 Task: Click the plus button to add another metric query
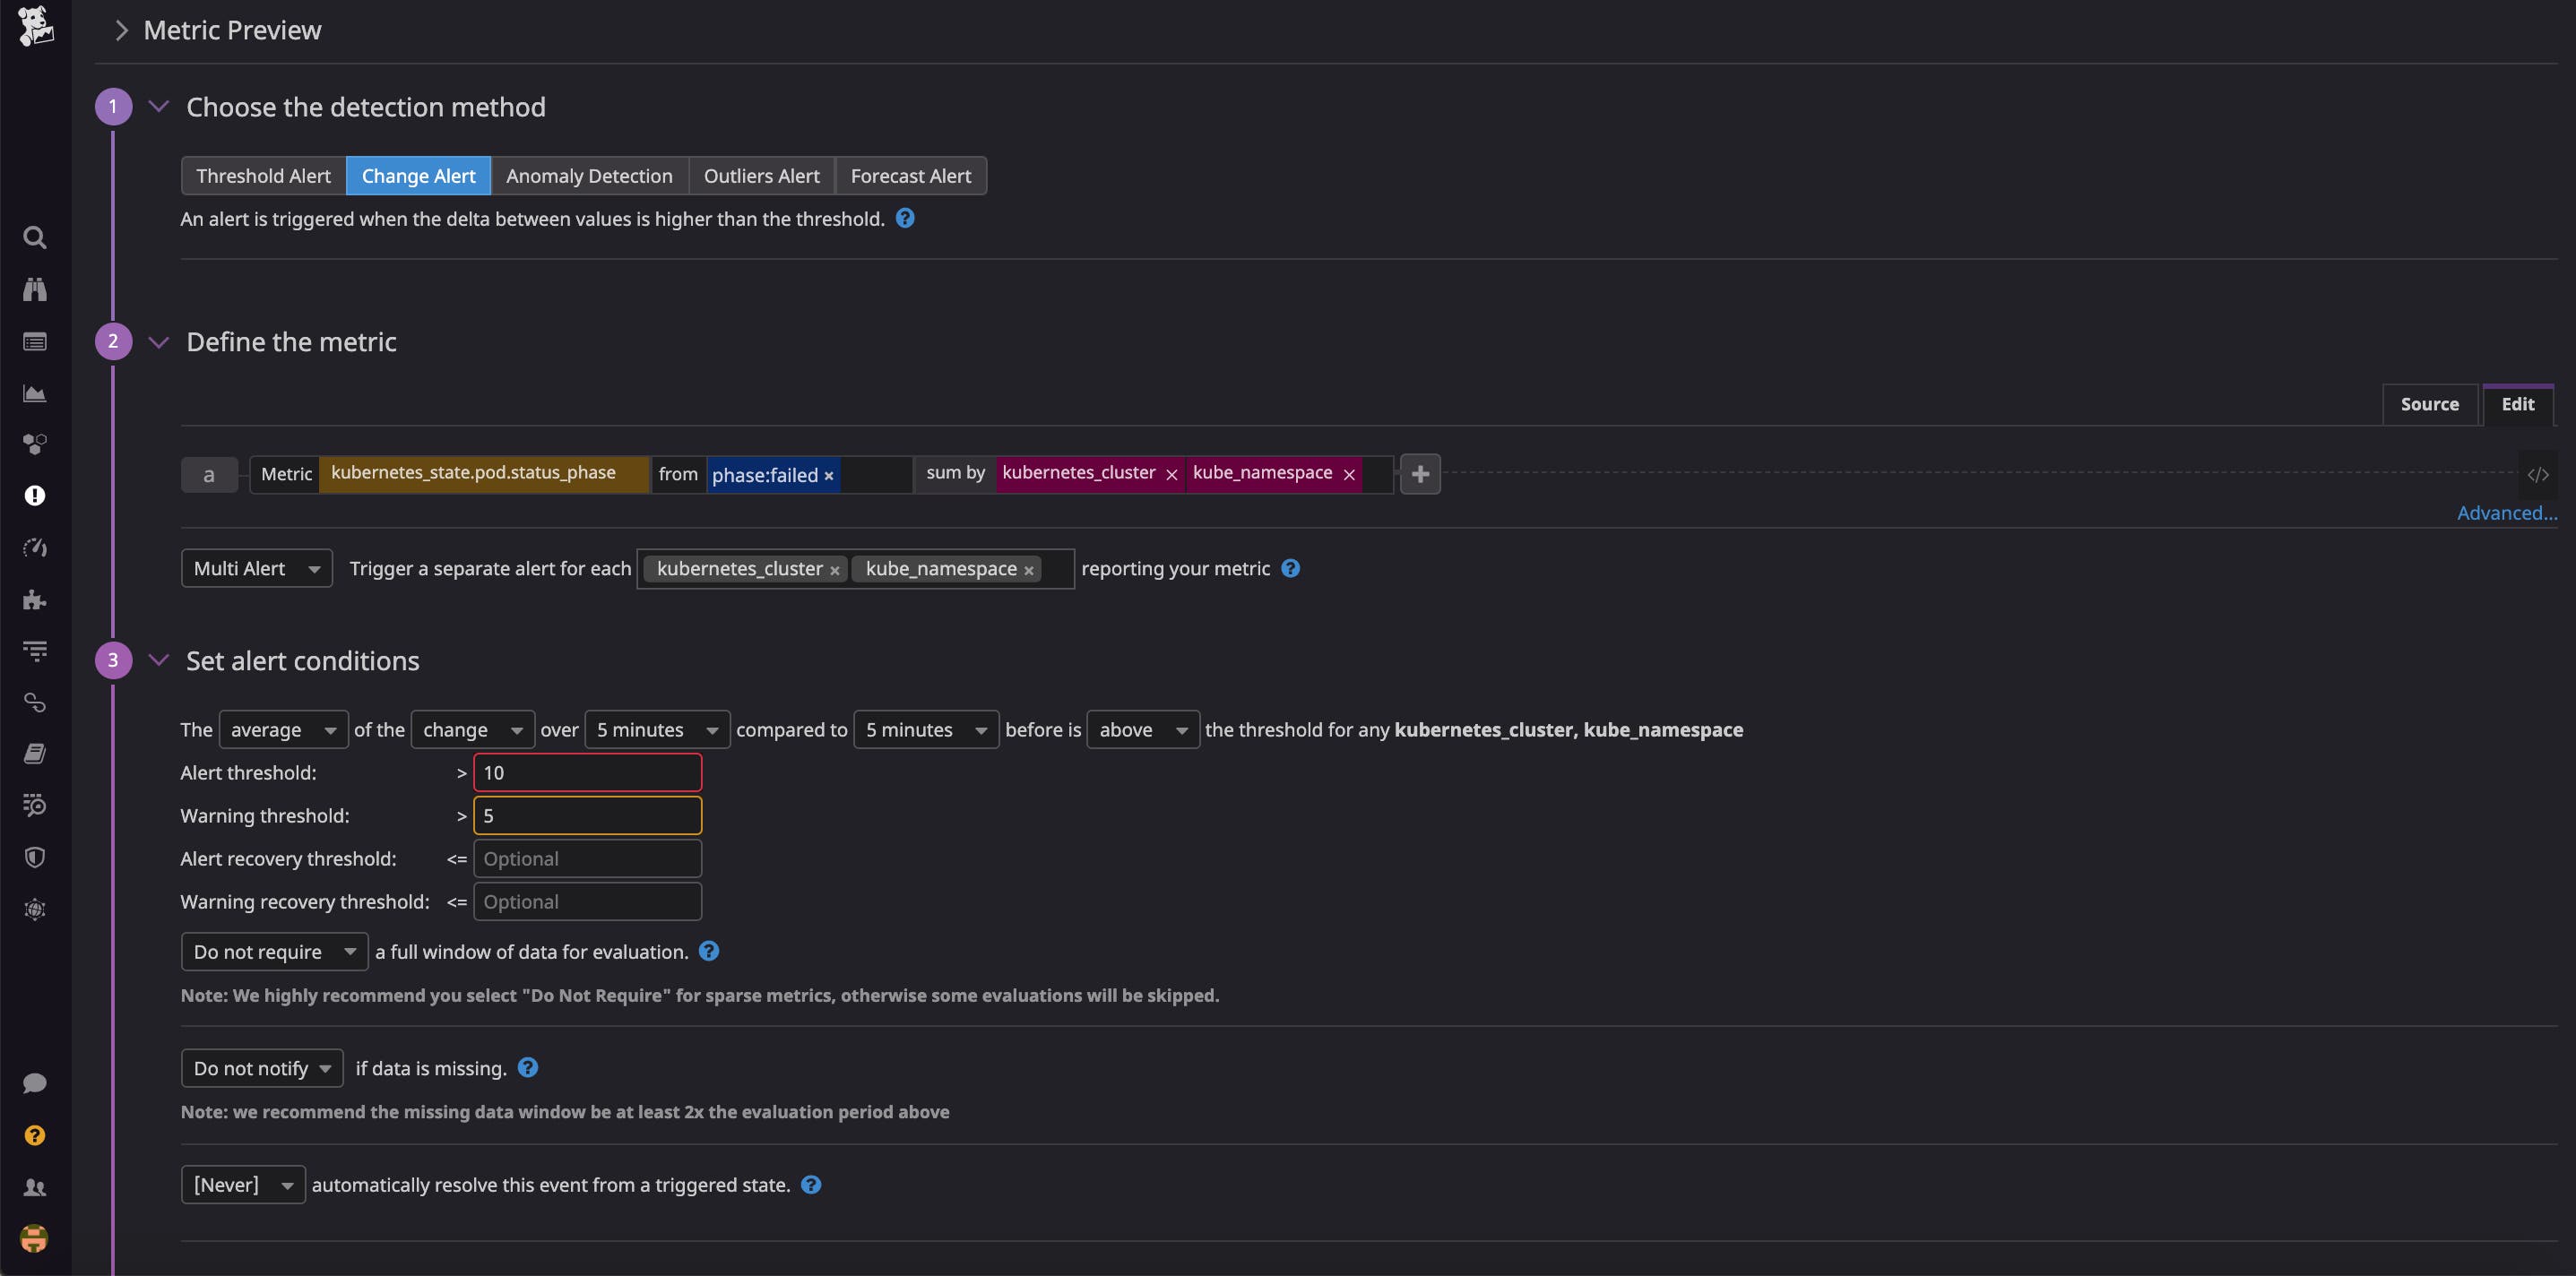pyautogui.click(x=1419, y=473)
